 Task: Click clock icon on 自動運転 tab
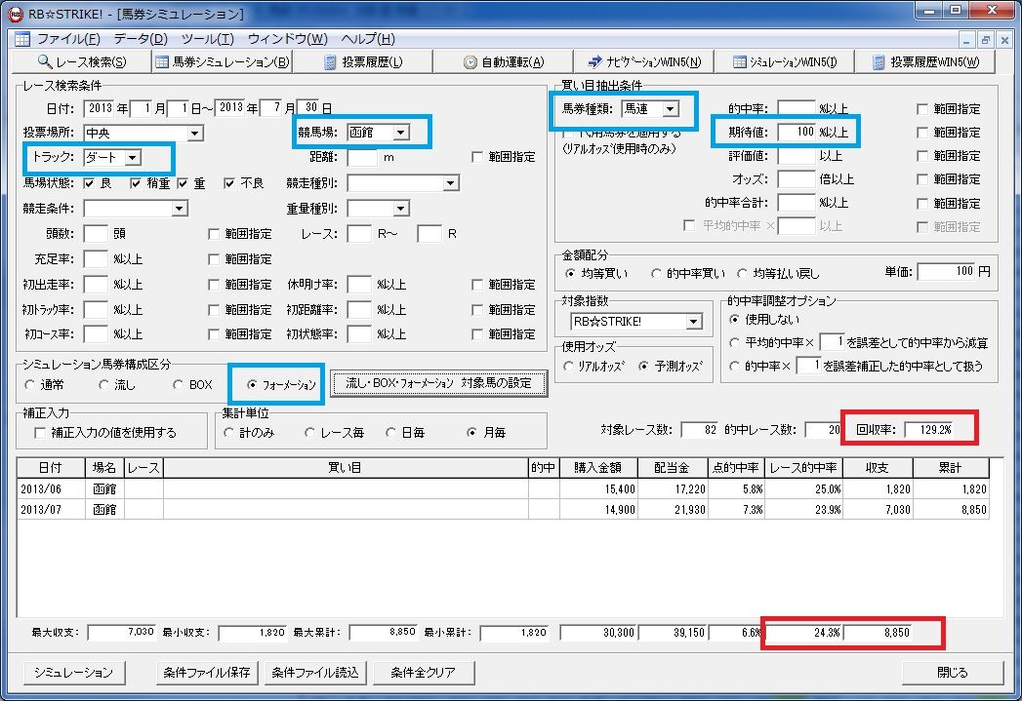[470, 61]
